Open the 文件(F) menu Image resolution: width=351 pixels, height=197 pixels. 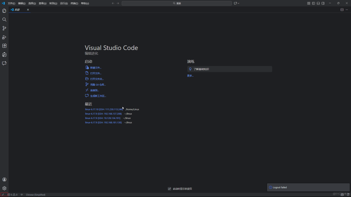[x=11, y=3]
